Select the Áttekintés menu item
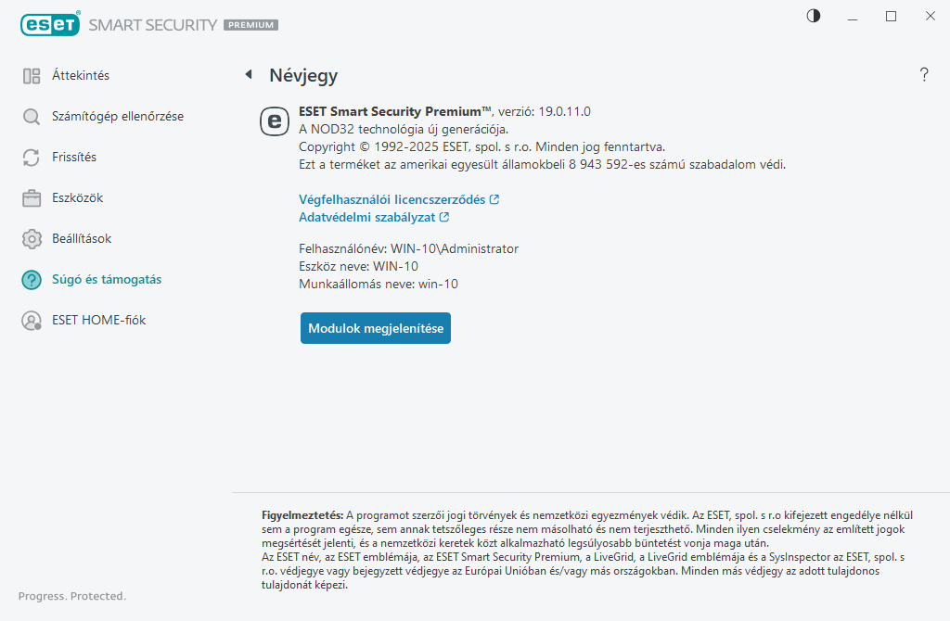This screenshot has height=621, width=950. (81, 76)
